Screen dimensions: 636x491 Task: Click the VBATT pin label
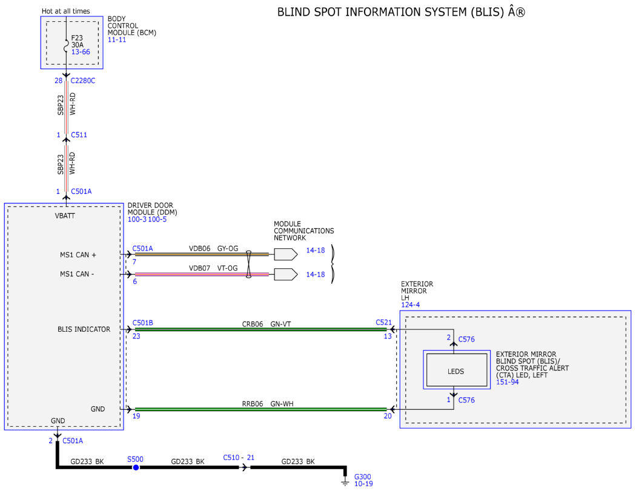tap(65, 216)
